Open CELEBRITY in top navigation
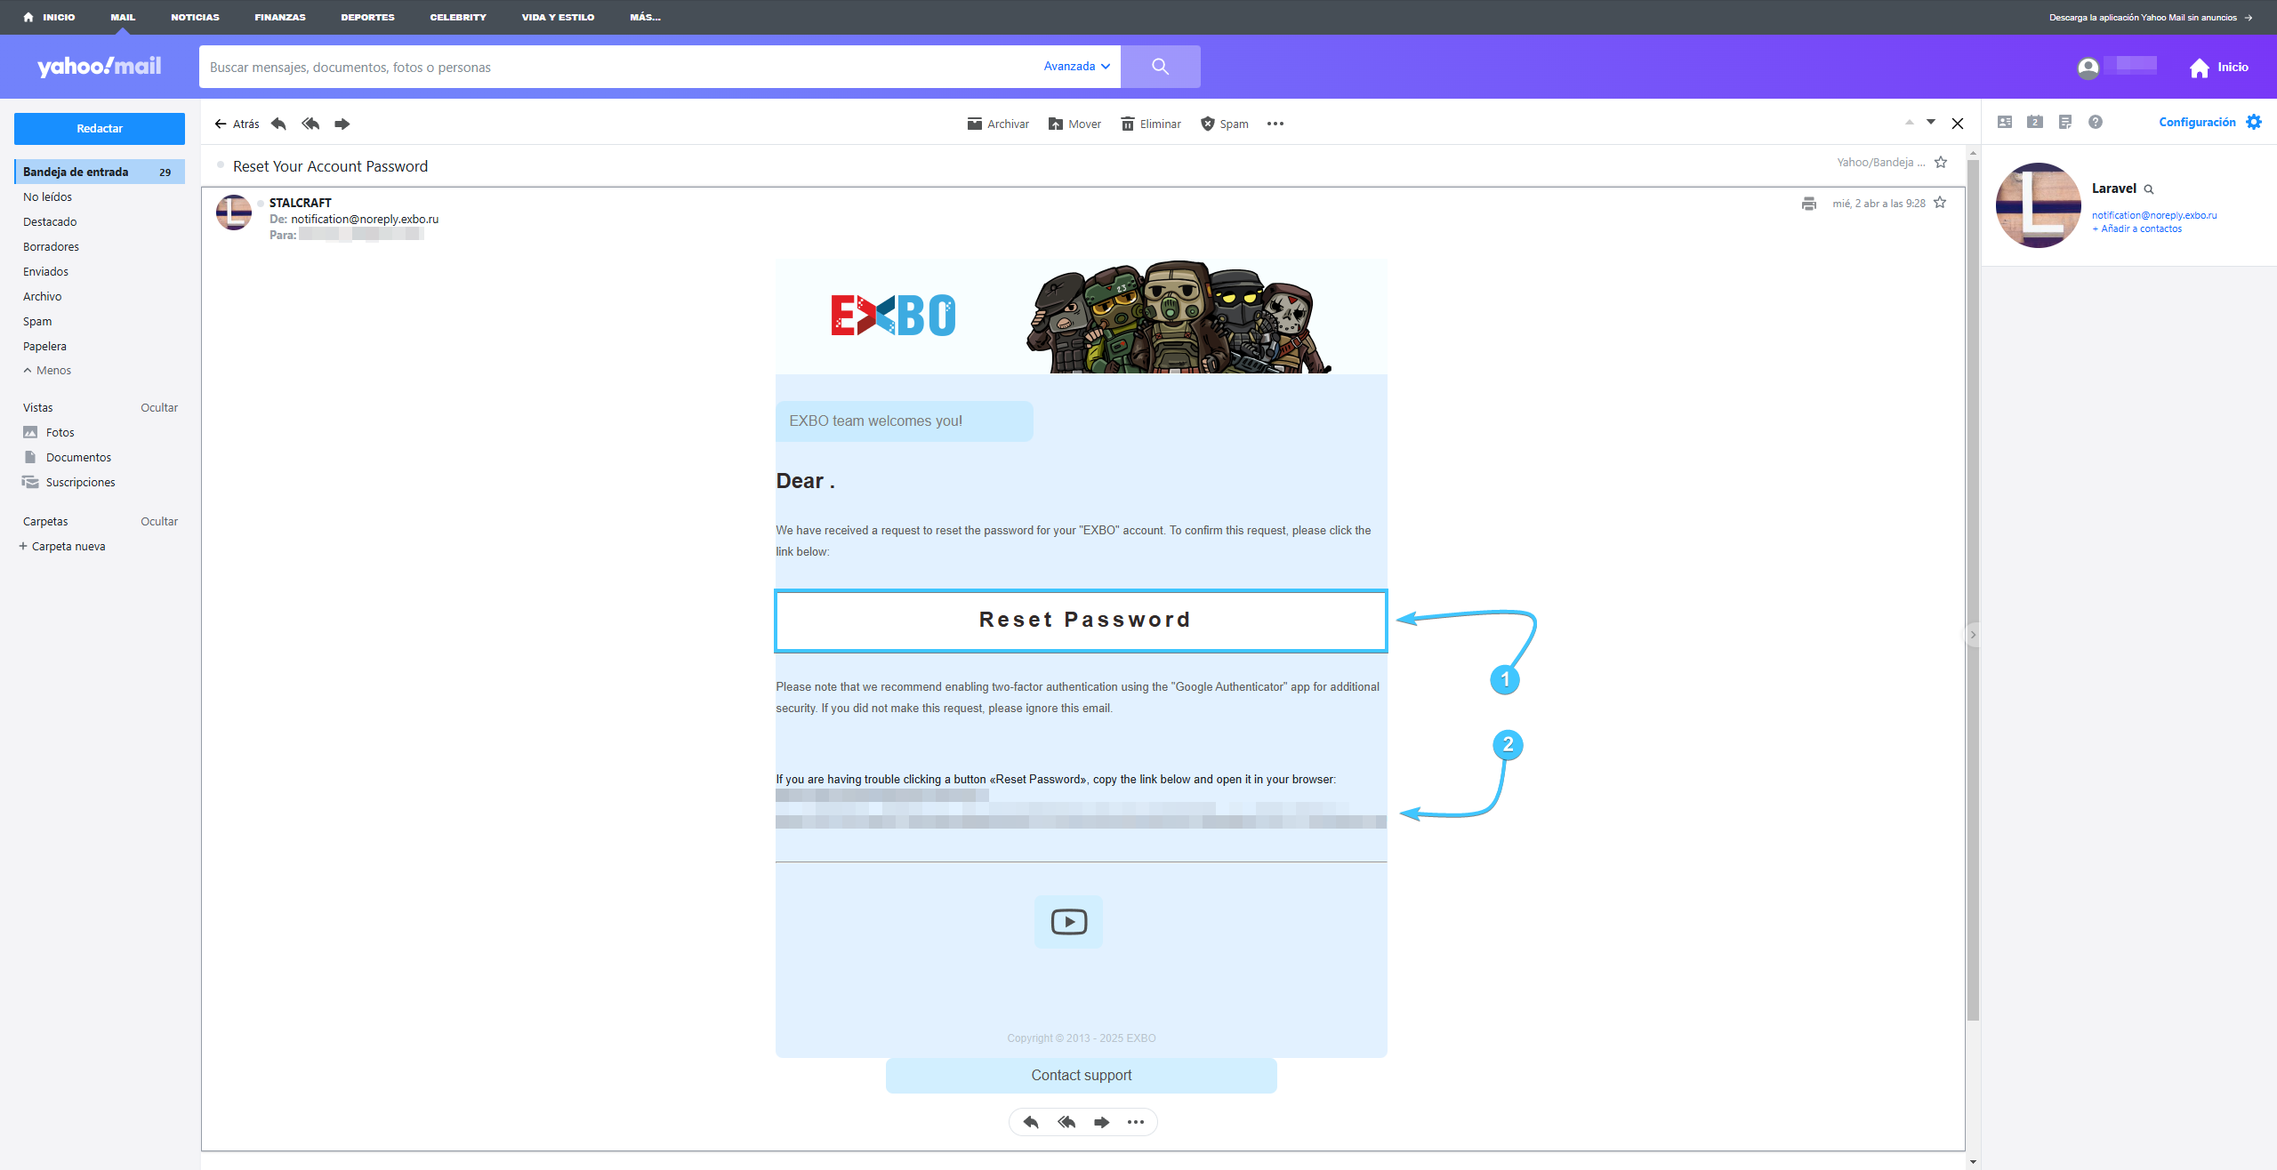Screen dimensions: 2277x1170 (458, 17)
